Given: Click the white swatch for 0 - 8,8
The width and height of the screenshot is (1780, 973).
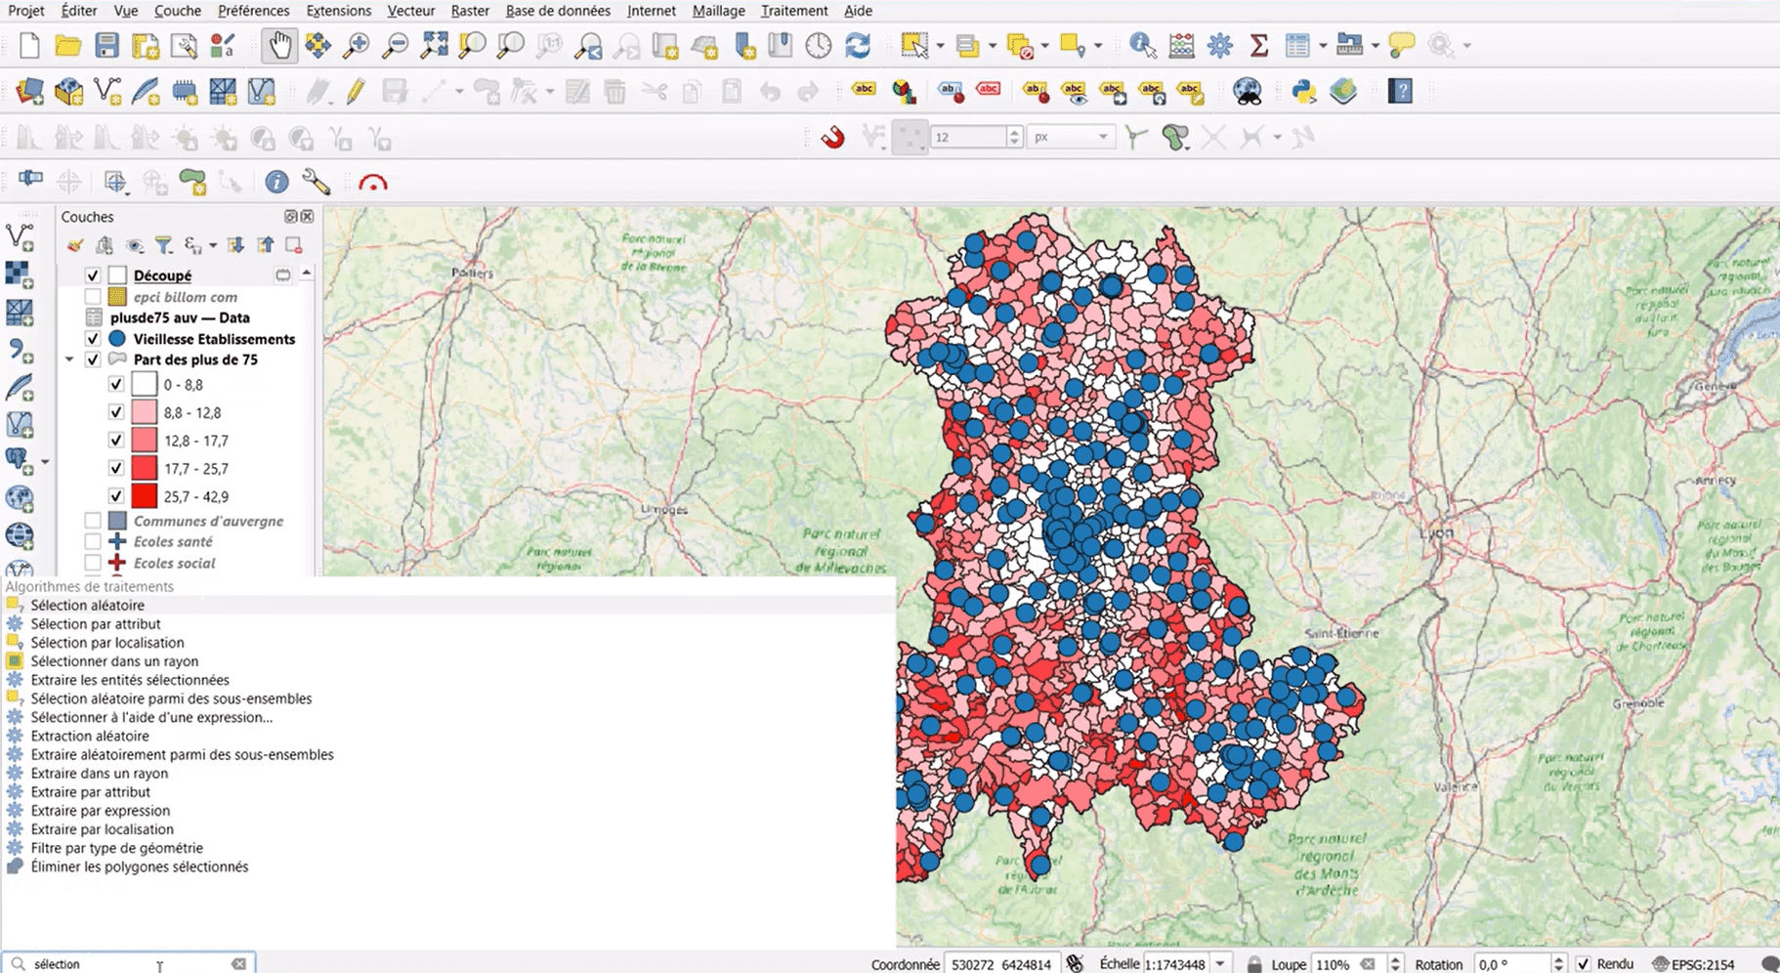Looking at the screenshot, I should coord(145,385).
